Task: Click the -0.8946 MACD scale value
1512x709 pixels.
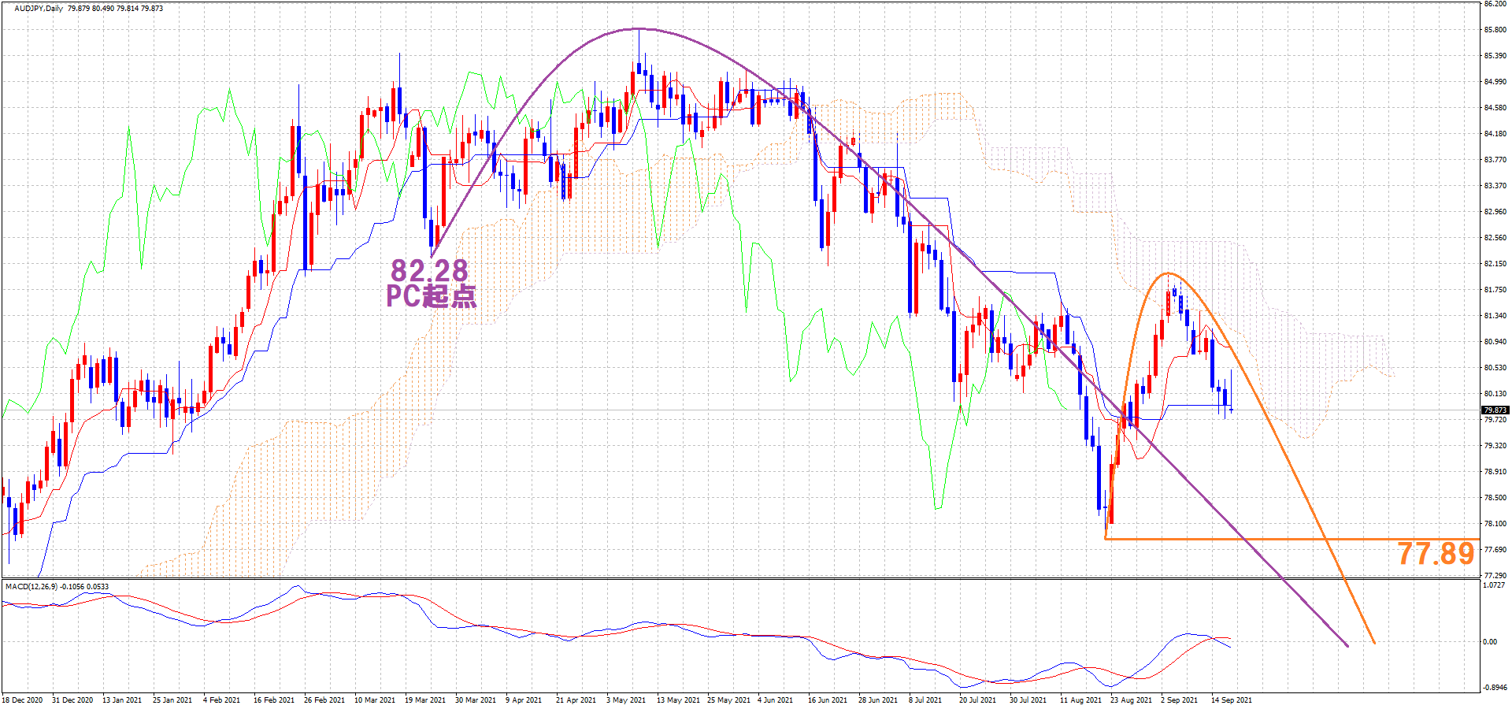Action: coord(1494,688)
